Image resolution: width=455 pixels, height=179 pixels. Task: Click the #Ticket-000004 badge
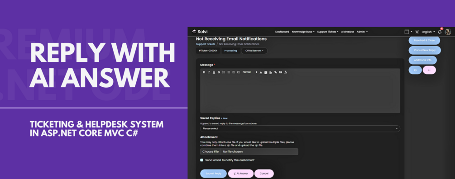pyautogui.click(x=208, y=51)
